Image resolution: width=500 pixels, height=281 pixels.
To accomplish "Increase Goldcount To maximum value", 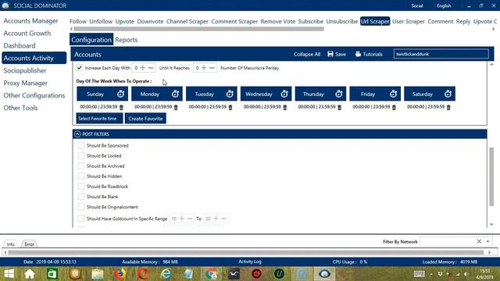I will click(x=216, y=219).
